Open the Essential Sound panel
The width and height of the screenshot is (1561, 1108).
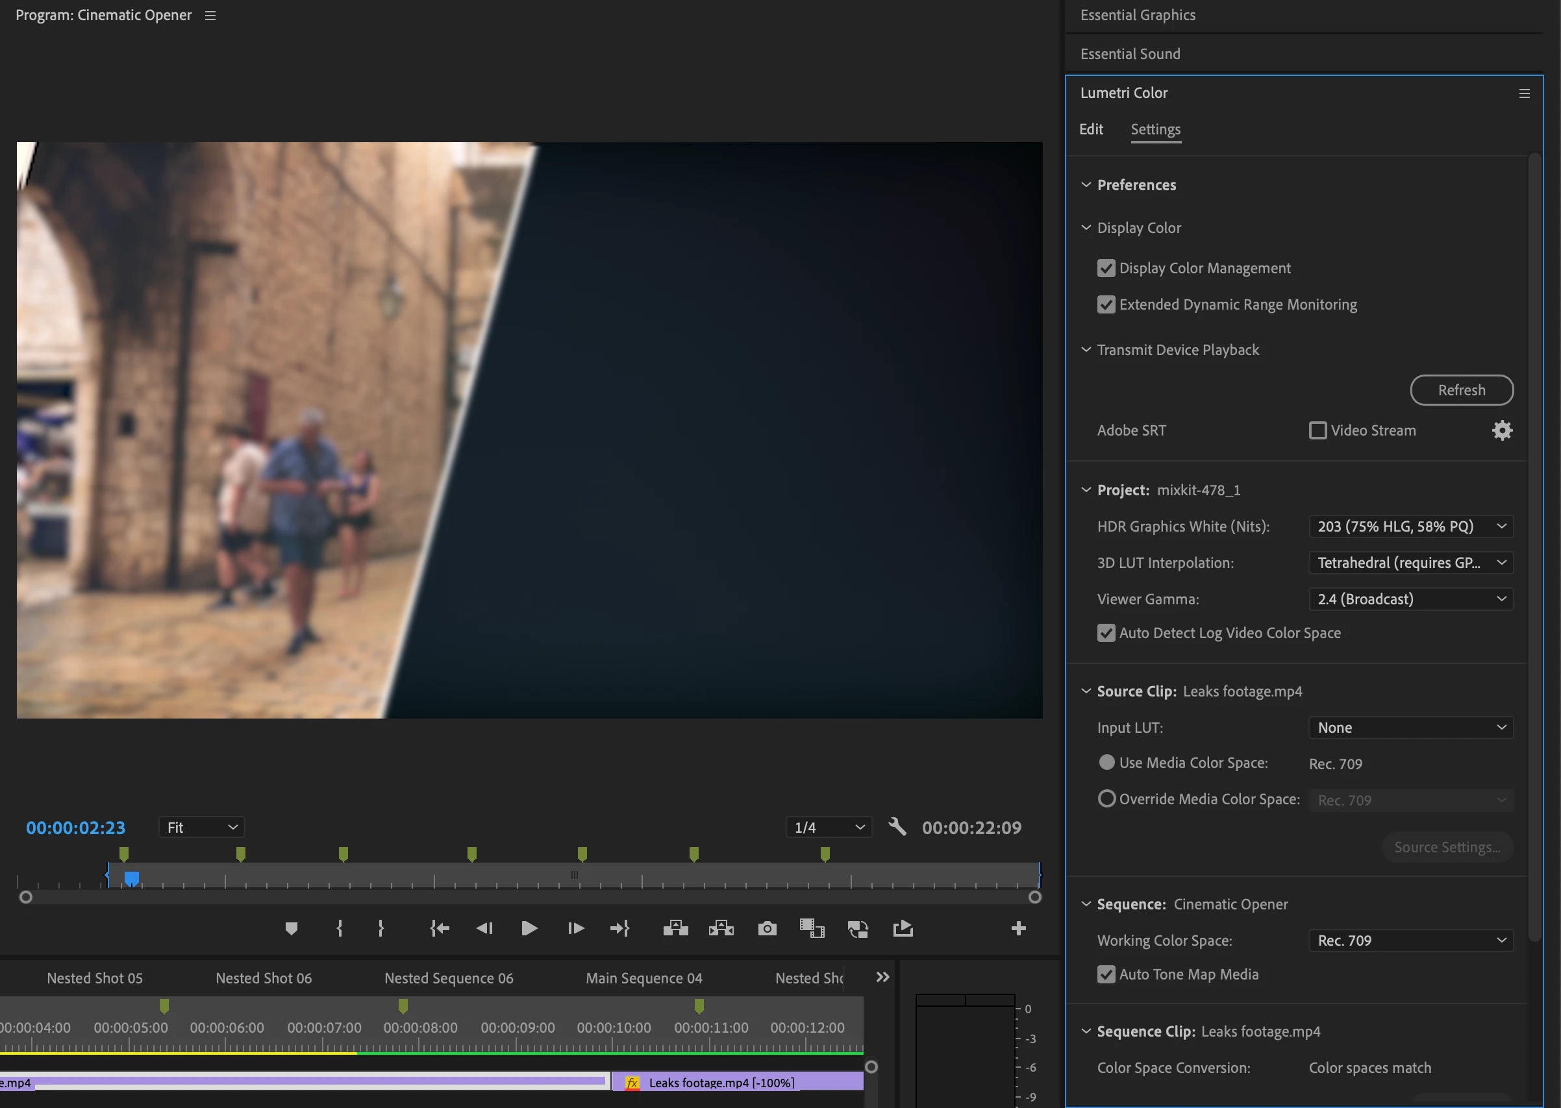tap(1130, 54)
